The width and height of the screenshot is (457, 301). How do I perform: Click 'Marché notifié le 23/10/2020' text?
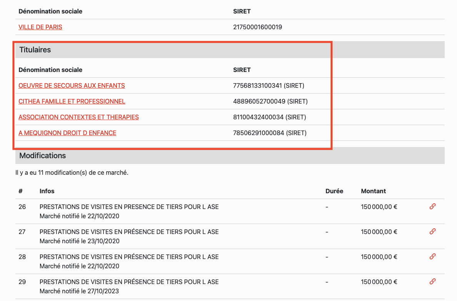(x=79, y=241)
